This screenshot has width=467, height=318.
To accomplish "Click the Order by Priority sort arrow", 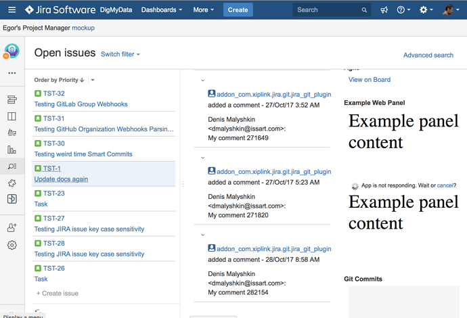I will point(82,80).
